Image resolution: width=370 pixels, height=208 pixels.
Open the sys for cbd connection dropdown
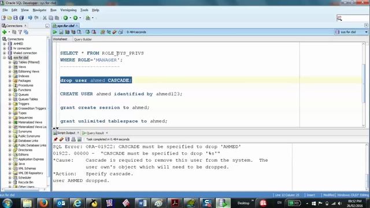click(x=366, y=32)
